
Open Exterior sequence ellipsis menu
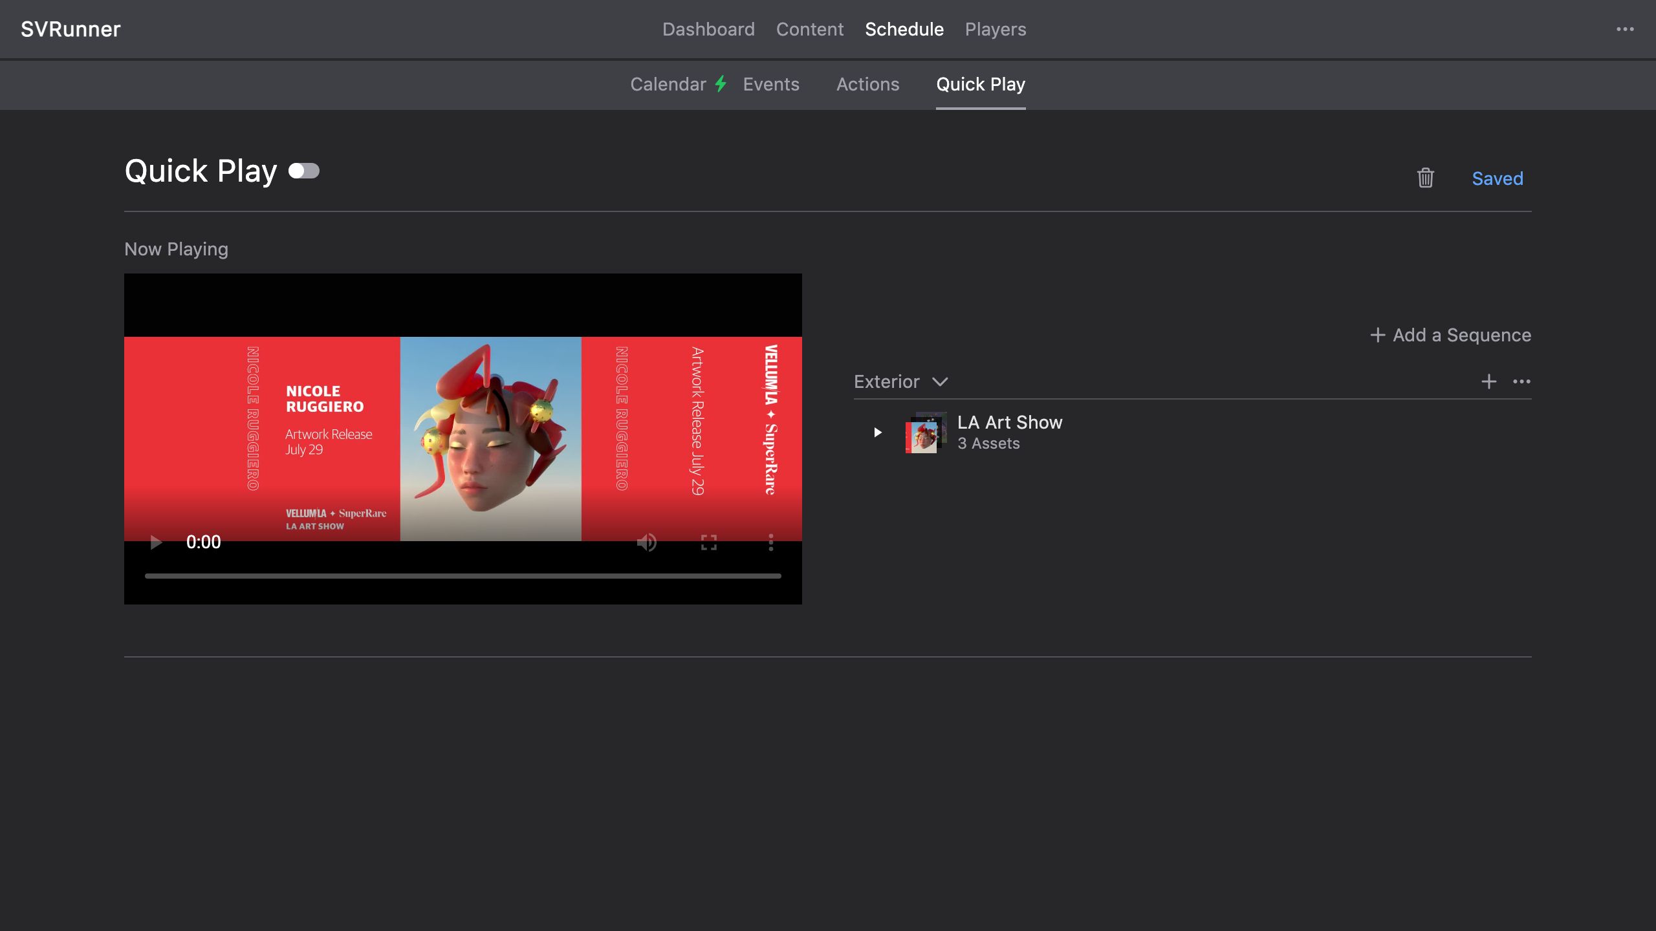point(1521,381)
